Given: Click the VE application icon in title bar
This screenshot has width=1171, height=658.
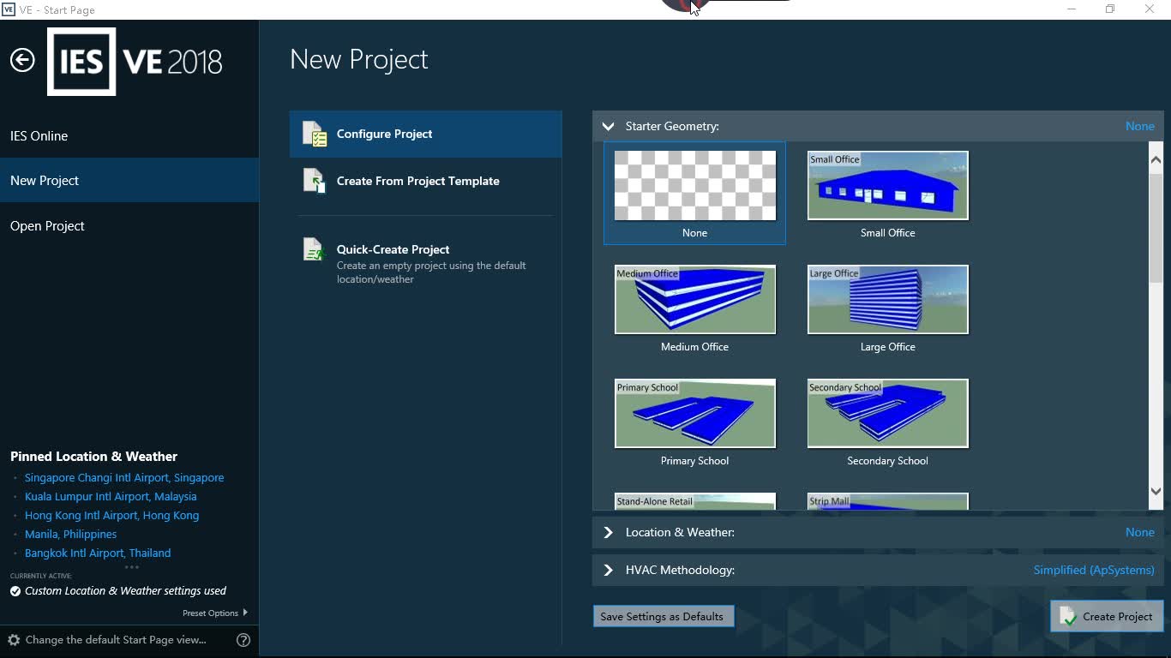Looking at the screenshot, I should click(9, 9).
